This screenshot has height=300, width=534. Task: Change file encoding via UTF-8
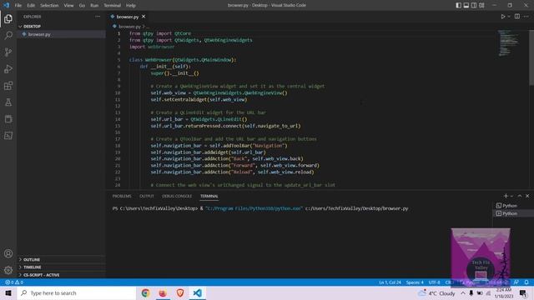point(434,282)
